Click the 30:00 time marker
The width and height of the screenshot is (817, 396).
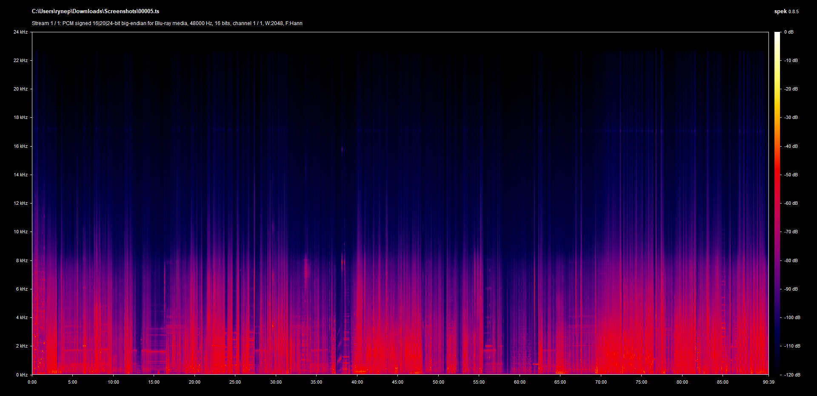[276, 382]
